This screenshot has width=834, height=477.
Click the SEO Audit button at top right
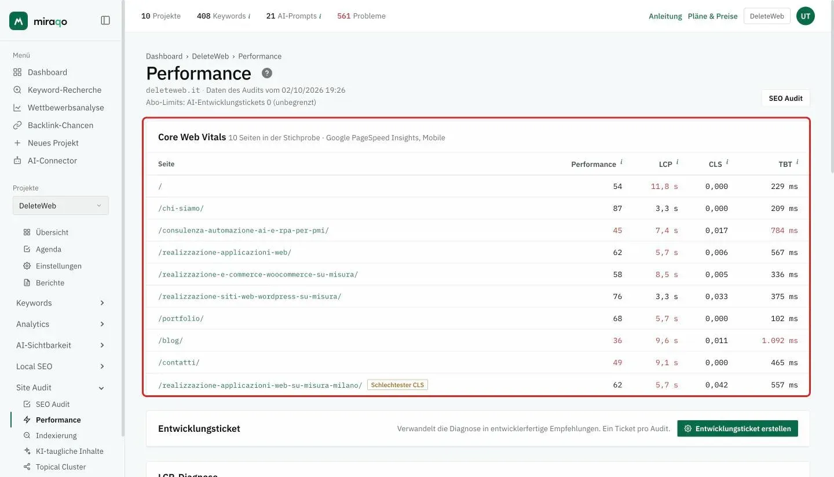click(x=785, y=99)
